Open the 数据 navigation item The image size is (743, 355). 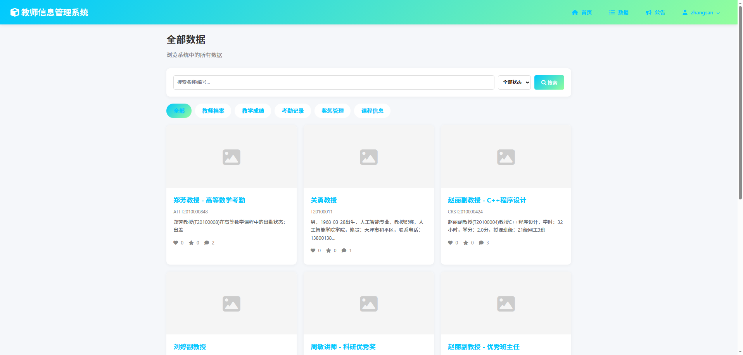tap(619, 12)
